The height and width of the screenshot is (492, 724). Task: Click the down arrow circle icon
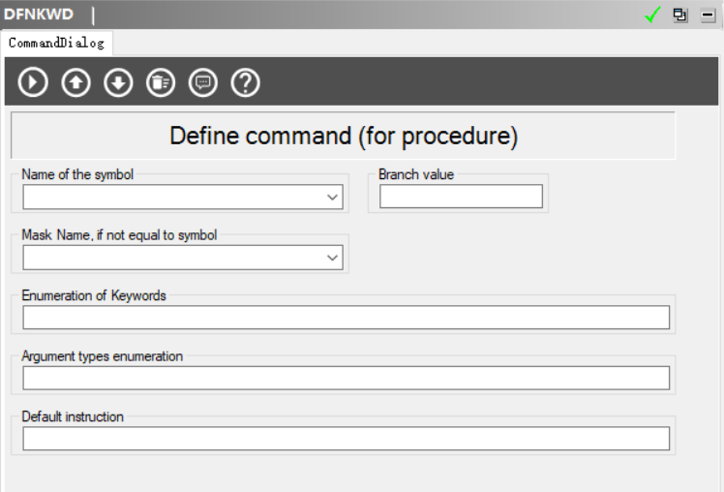coord(118,83)
